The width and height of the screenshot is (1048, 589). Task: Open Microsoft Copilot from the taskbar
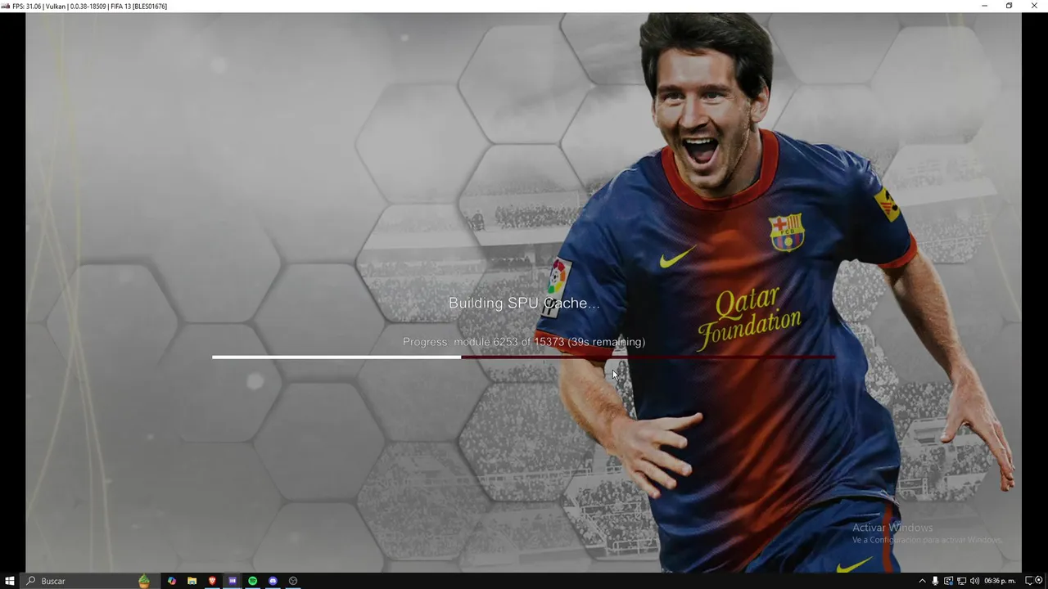point(172,581)
